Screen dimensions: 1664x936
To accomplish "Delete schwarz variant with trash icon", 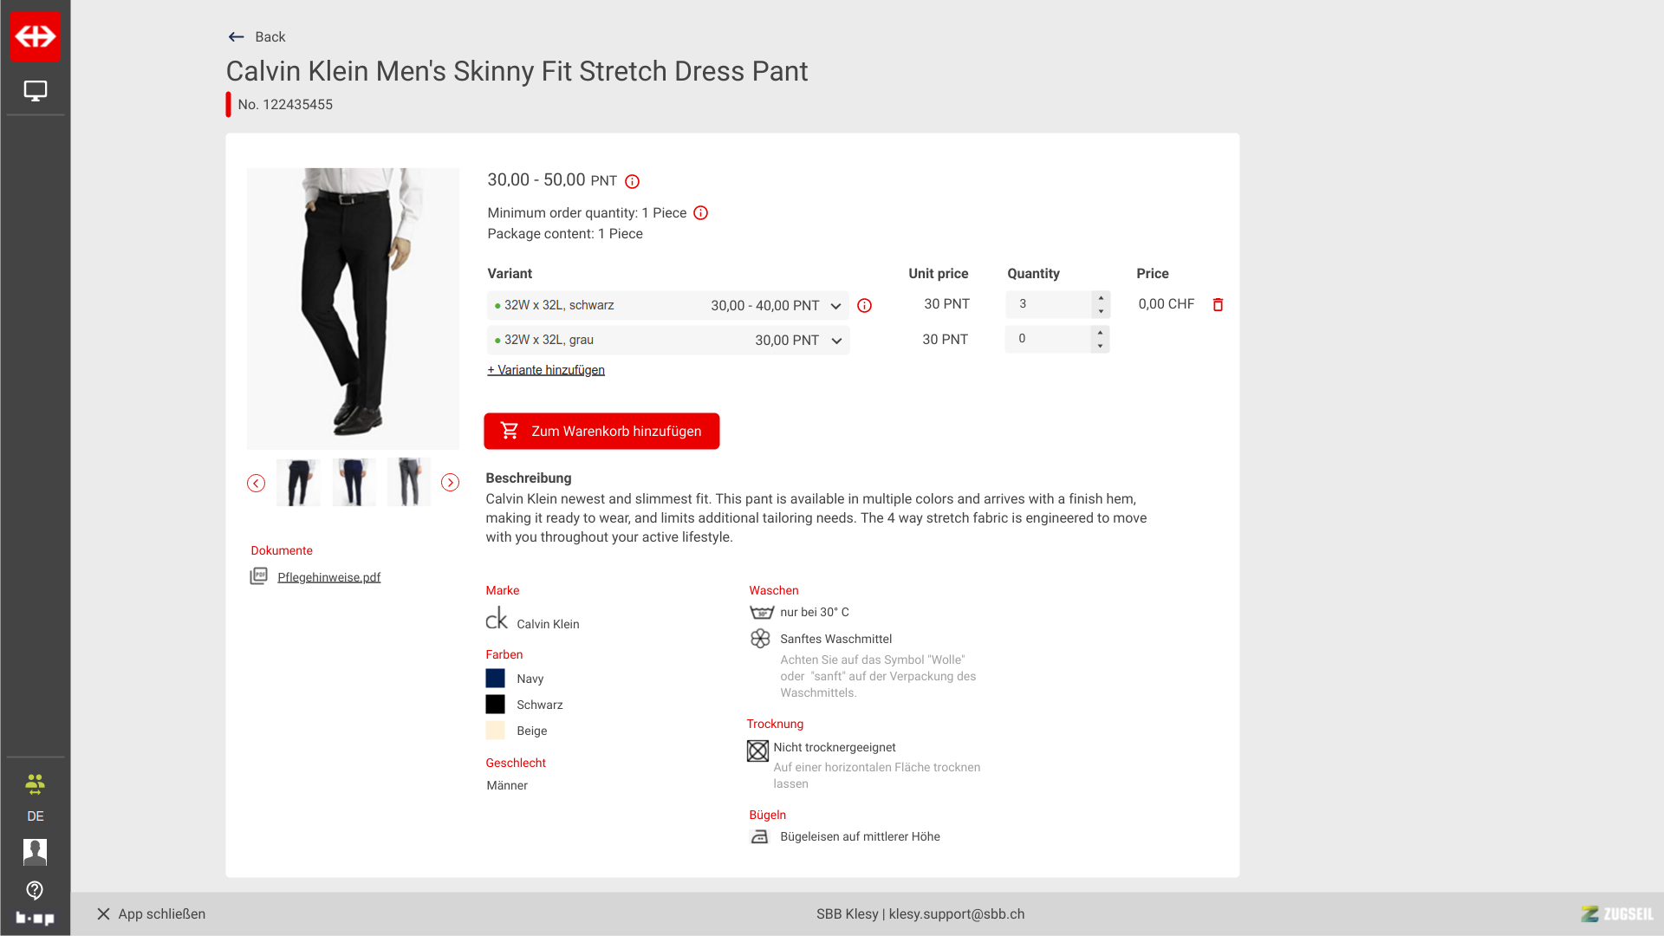I will (x=1218, y=305).
